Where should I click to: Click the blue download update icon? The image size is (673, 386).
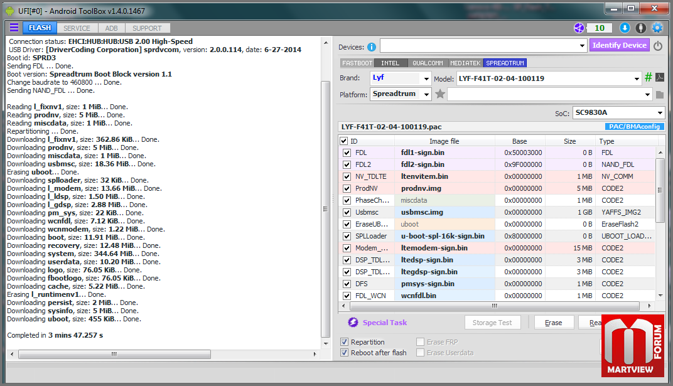[625, 28]
